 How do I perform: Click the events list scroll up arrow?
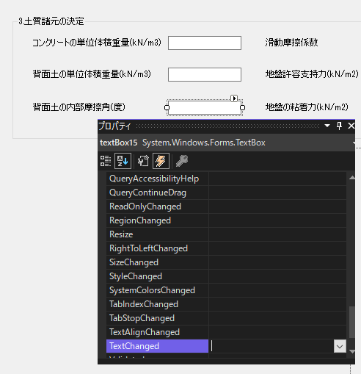(352, 178)
